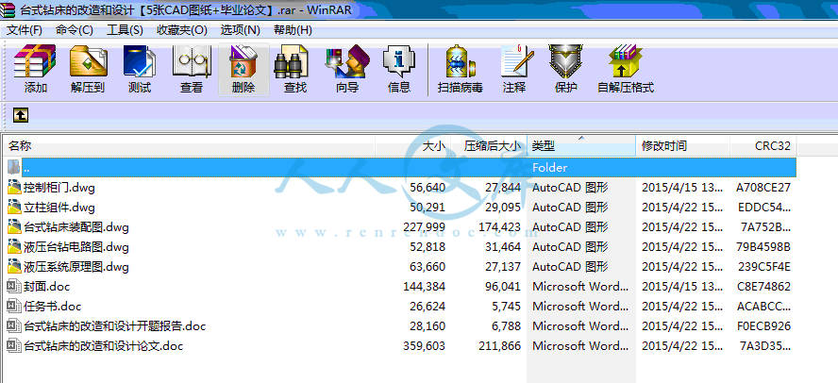Image resolution: width=838 pixels, height=383 pixels.
Task: Open the 向导 (Wizard) toolbar icon
Action: [347, 61]
